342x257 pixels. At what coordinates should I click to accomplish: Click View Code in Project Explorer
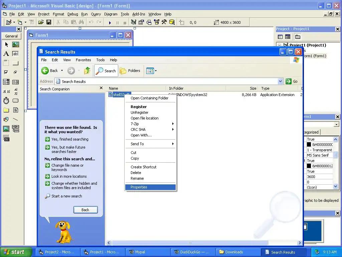(280, 37)
